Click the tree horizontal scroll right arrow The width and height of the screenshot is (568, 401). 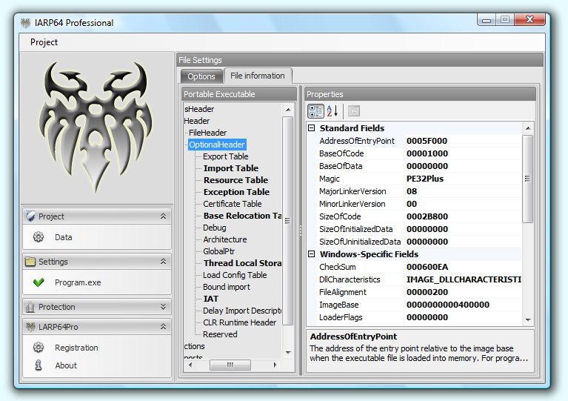point(275,365)
